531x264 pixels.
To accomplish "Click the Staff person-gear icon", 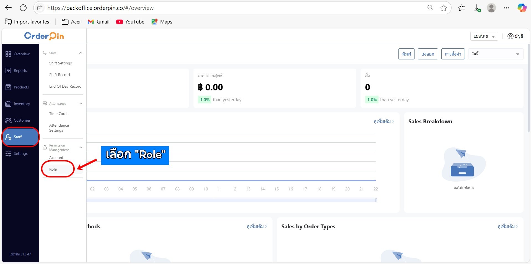I will click(x=8, y=137).
